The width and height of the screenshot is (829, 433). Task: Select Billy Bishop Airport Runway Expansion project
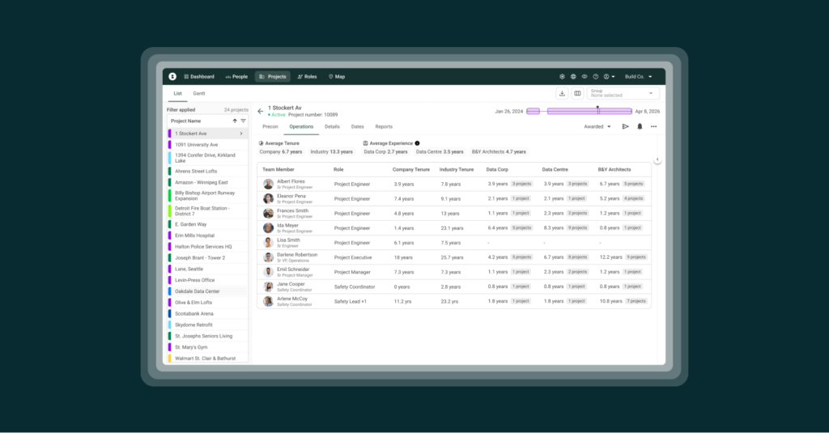(208, 196)
